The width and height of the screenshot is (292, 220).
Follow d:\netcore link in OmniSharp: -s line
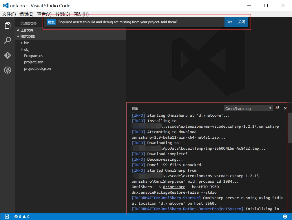click(174, 187)
